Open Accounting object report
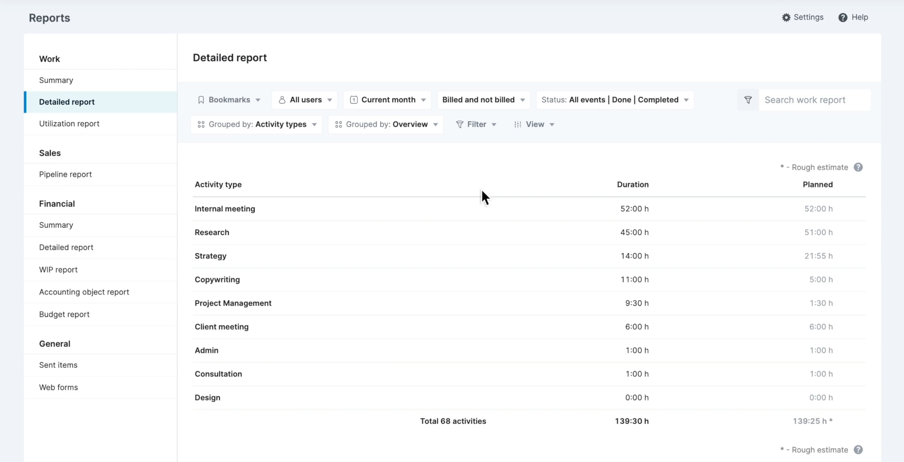Screen dimensions: 904x462 [100, 292]
